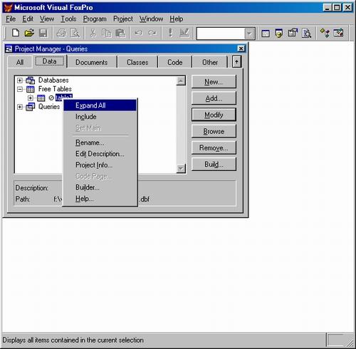The width and height of the screenshot is (356, 349).
Task: Click the Redo arrow icon
Action: coord(152,33)
